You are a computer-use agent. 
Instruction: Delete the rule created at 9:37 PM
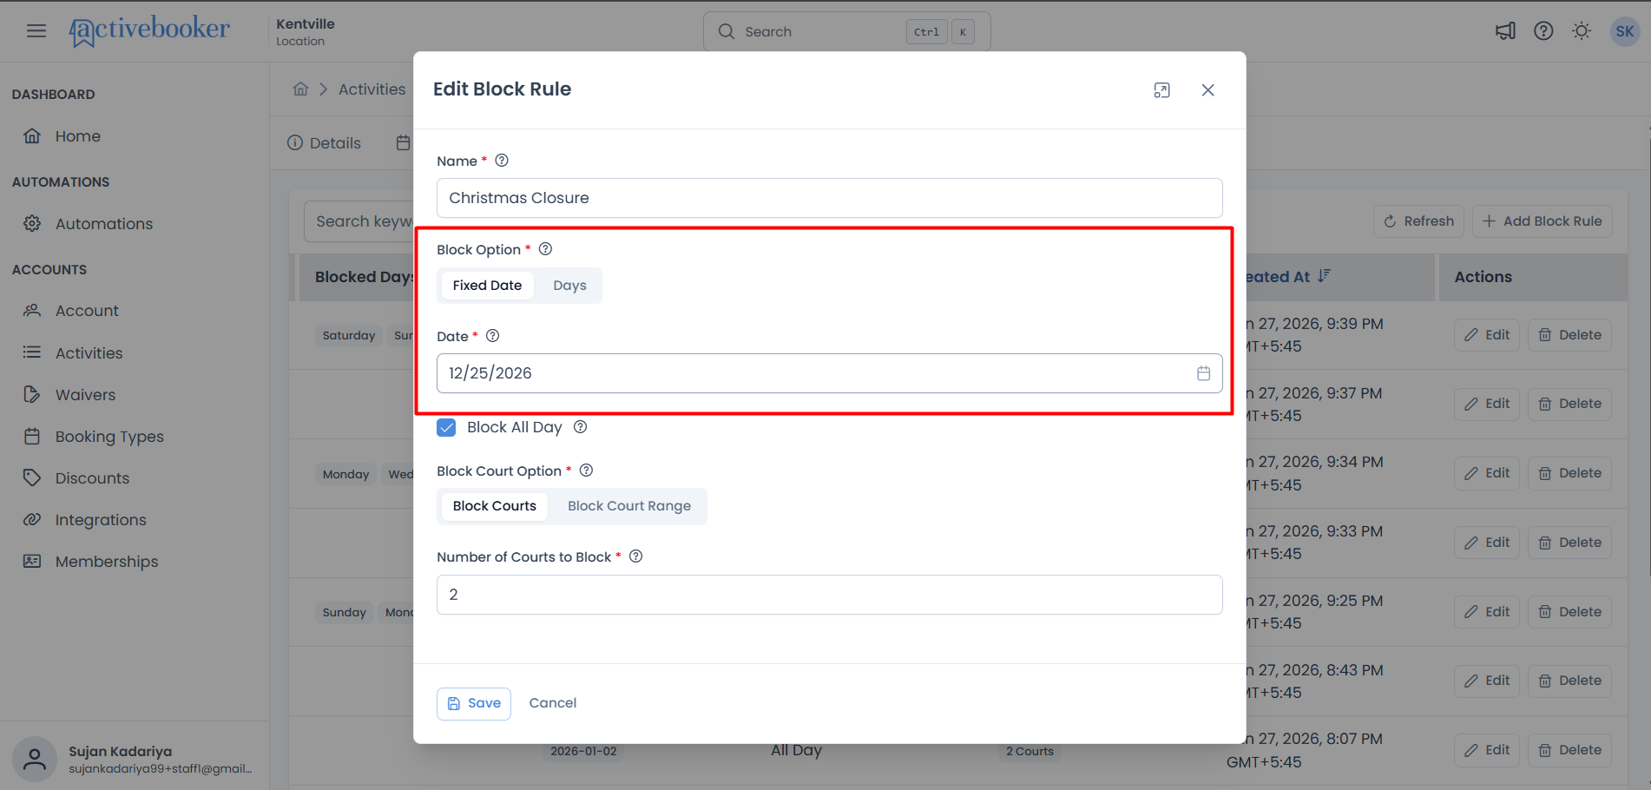(x=1569, y=404)
